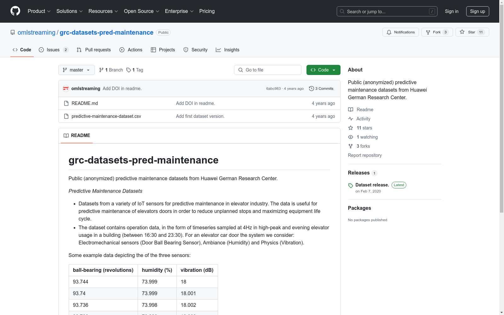The height and width of the screenshot is (315, 504).
Task: View the 1 Branch list
Action: point(111,70)
